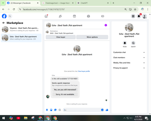The image size is (151, 121).
Task: Open the notifications bell with badge
Action: (139, 16)
